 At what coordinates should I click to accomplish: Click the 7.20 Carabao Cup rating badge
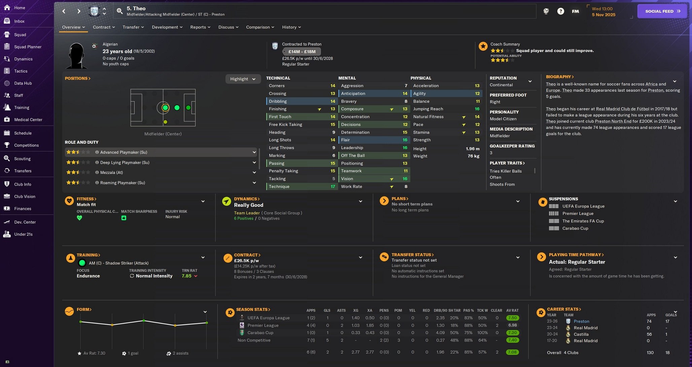pos(512,333)
